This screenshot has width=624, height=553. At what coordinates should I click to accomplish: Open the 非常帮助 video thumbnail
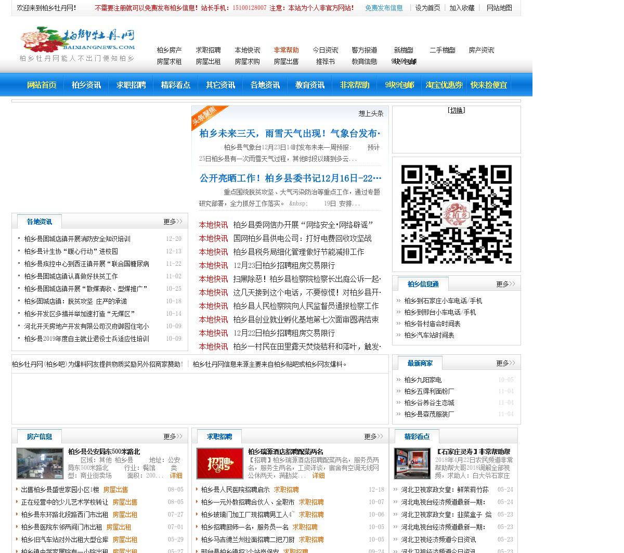[x=412, y=463]
